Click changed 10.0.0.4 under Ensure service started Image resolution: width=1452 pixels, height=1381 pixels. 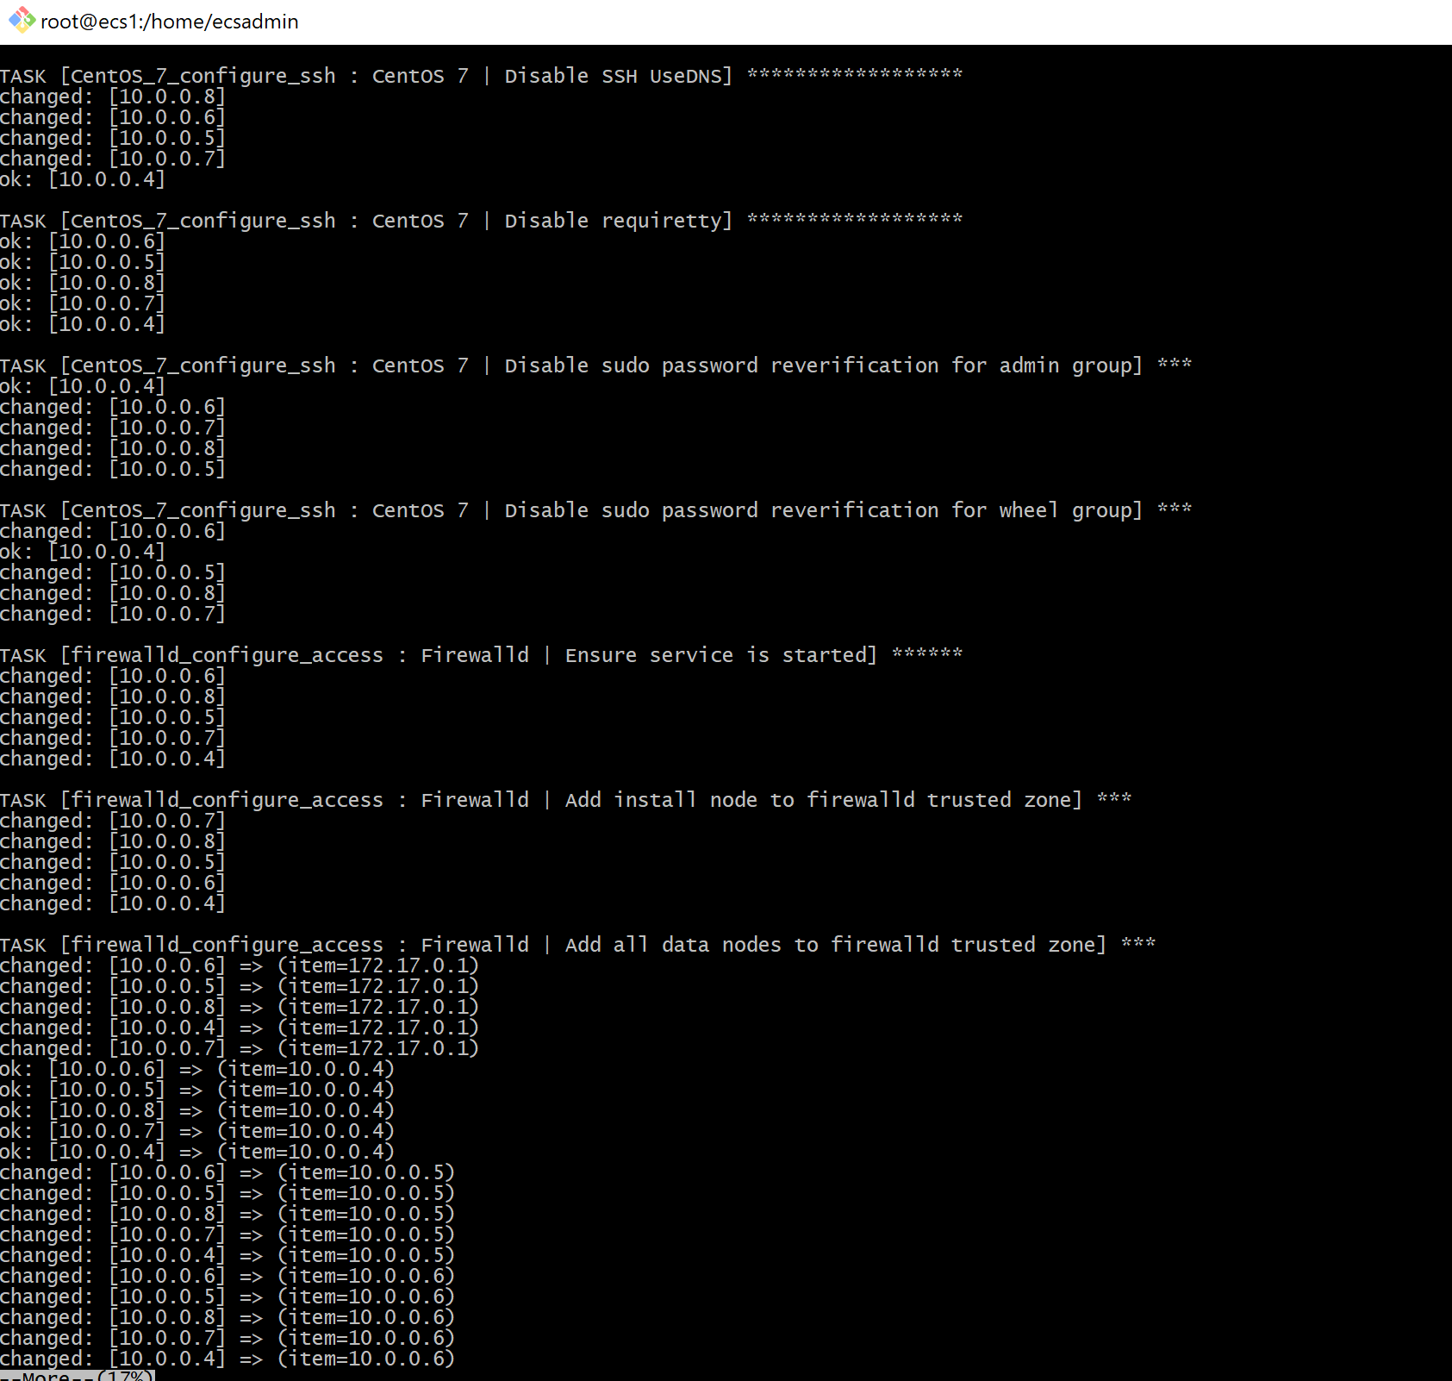click(113, 759)
